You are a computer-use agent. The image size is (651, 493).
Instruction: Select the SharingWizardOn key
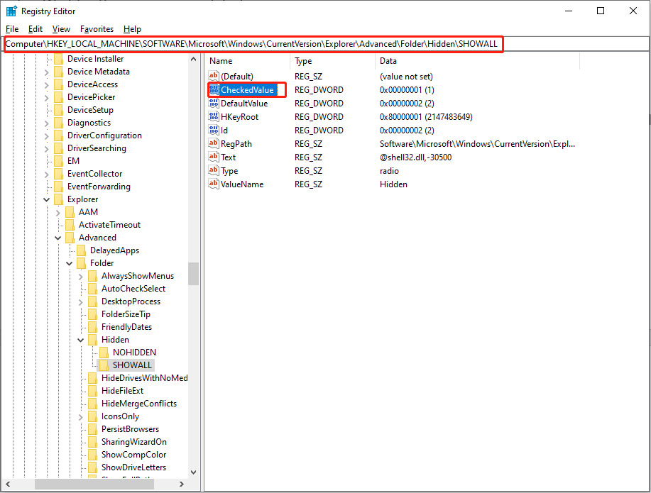134,441
